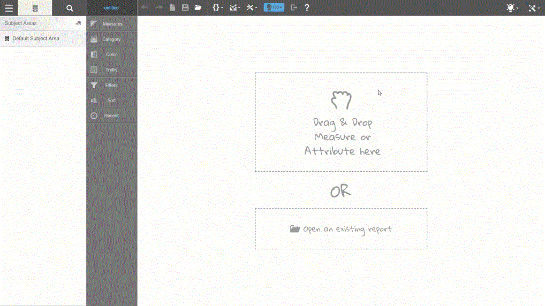The height and width of the screenshot is (306, 545).
Task: Select the Filters shelf
Action: 111,85
